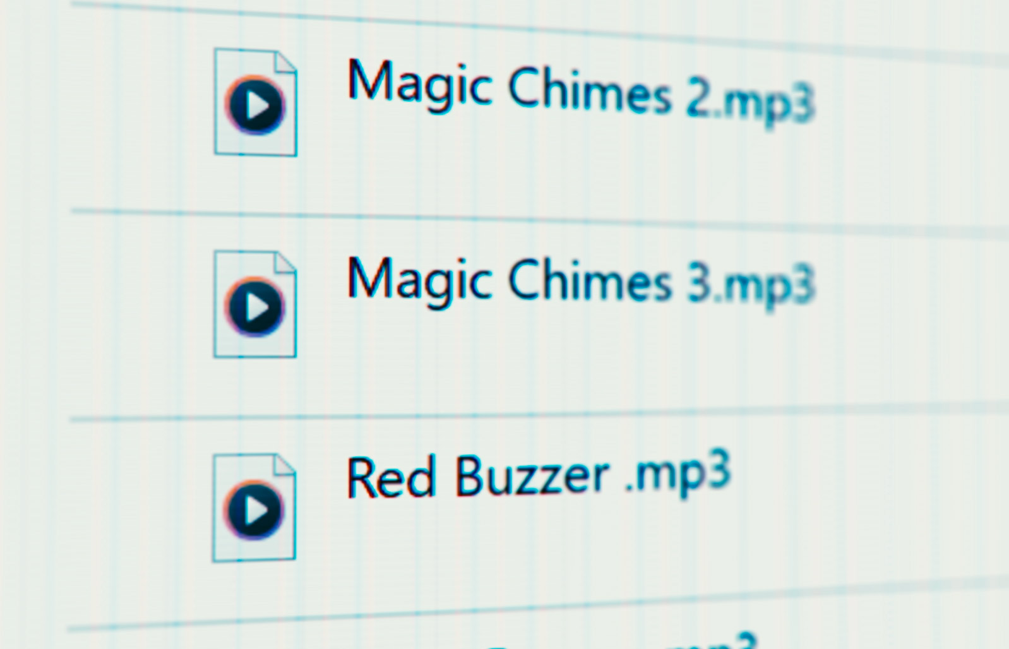
Task: Click the play circle on Magic Chimes 3 icon
Action: (x=255, y=307)
